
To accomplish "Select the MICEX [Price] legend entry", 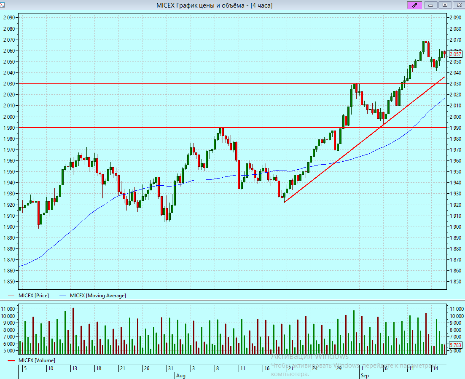I will pyautogui.click(x=33, y=296).
